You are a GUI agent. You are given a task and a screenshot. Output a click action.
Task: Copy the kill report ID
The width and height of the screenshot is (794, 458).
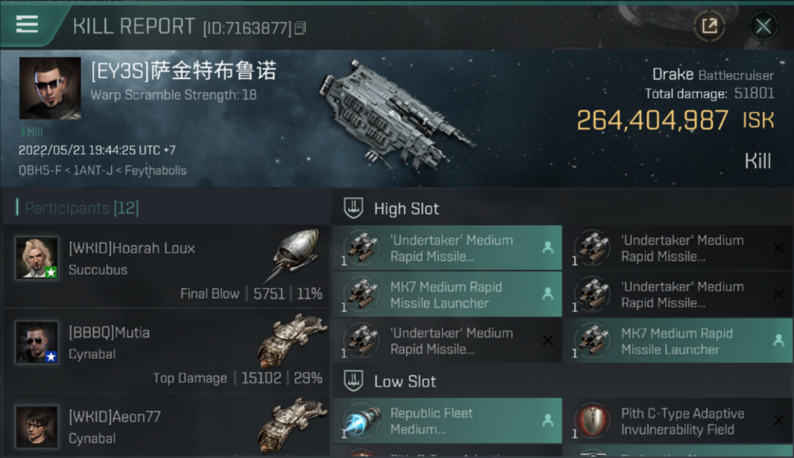(300, 28)
